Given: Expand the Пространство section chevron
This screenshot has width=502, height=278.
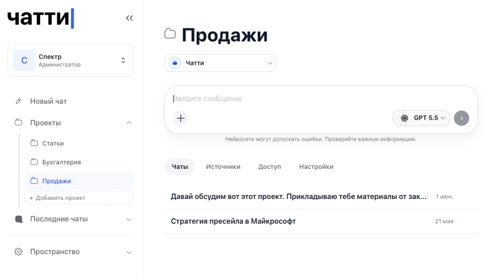Looking at the screenshot, I should pos(129,252).
